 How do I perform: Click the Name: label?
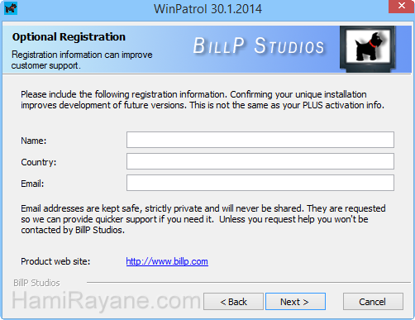pyautogui.click(x=34, y=141)
